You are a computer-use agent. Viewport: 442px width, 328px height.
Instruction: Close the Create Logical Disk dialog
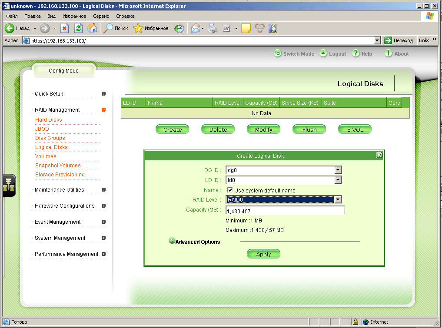379,155
